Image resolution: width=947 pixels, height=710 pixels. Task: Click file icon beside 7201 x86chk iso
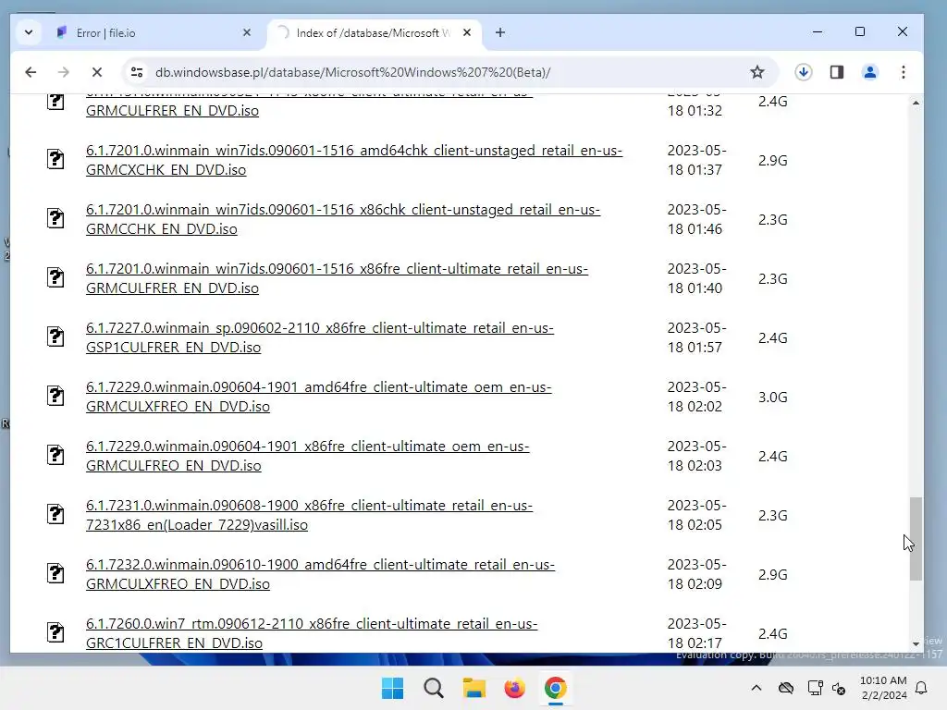[x=55, y=218]
